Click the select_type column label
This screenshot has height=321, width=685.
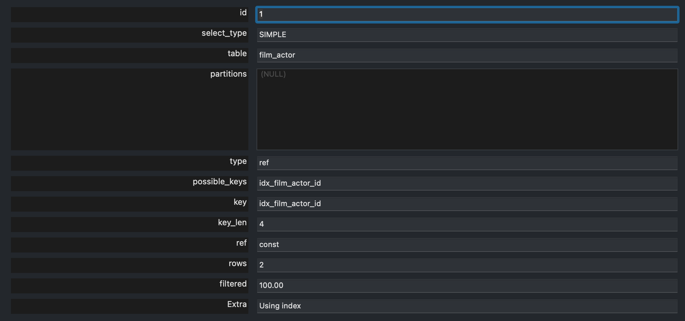click(224, 33)
